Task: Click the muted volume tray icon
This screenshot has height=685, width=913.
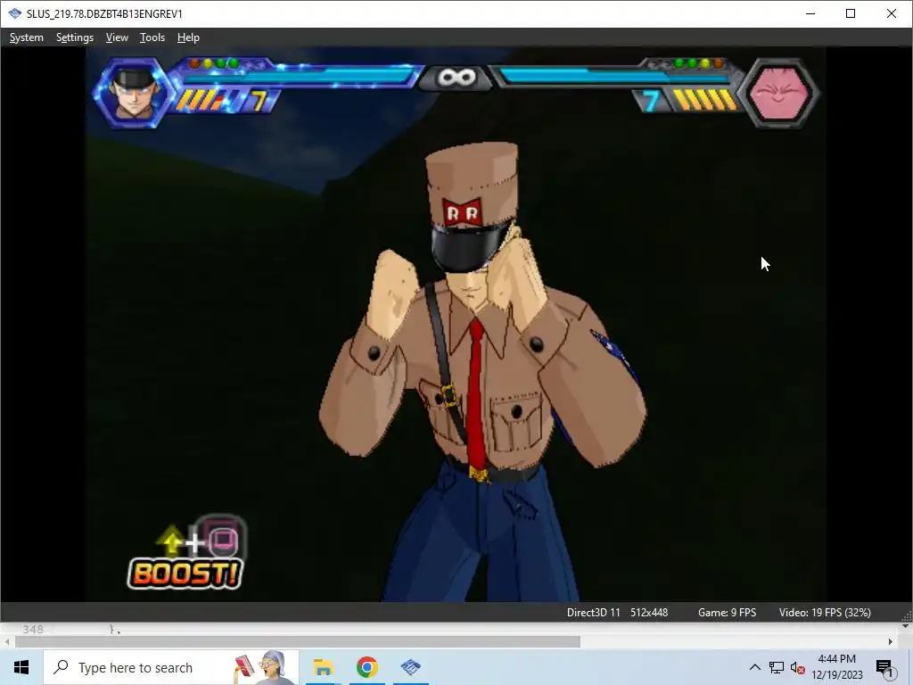Action: 798,668
